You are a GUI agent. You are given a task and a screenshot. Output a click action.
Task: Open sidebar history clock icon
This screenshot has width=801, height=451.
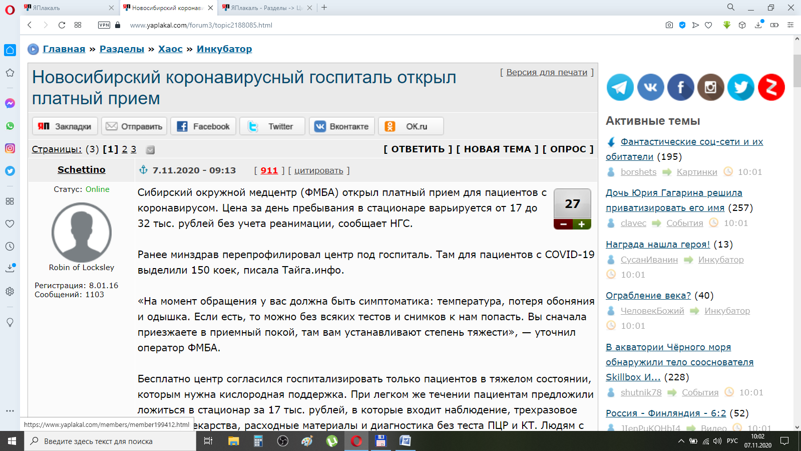(10, 246)
